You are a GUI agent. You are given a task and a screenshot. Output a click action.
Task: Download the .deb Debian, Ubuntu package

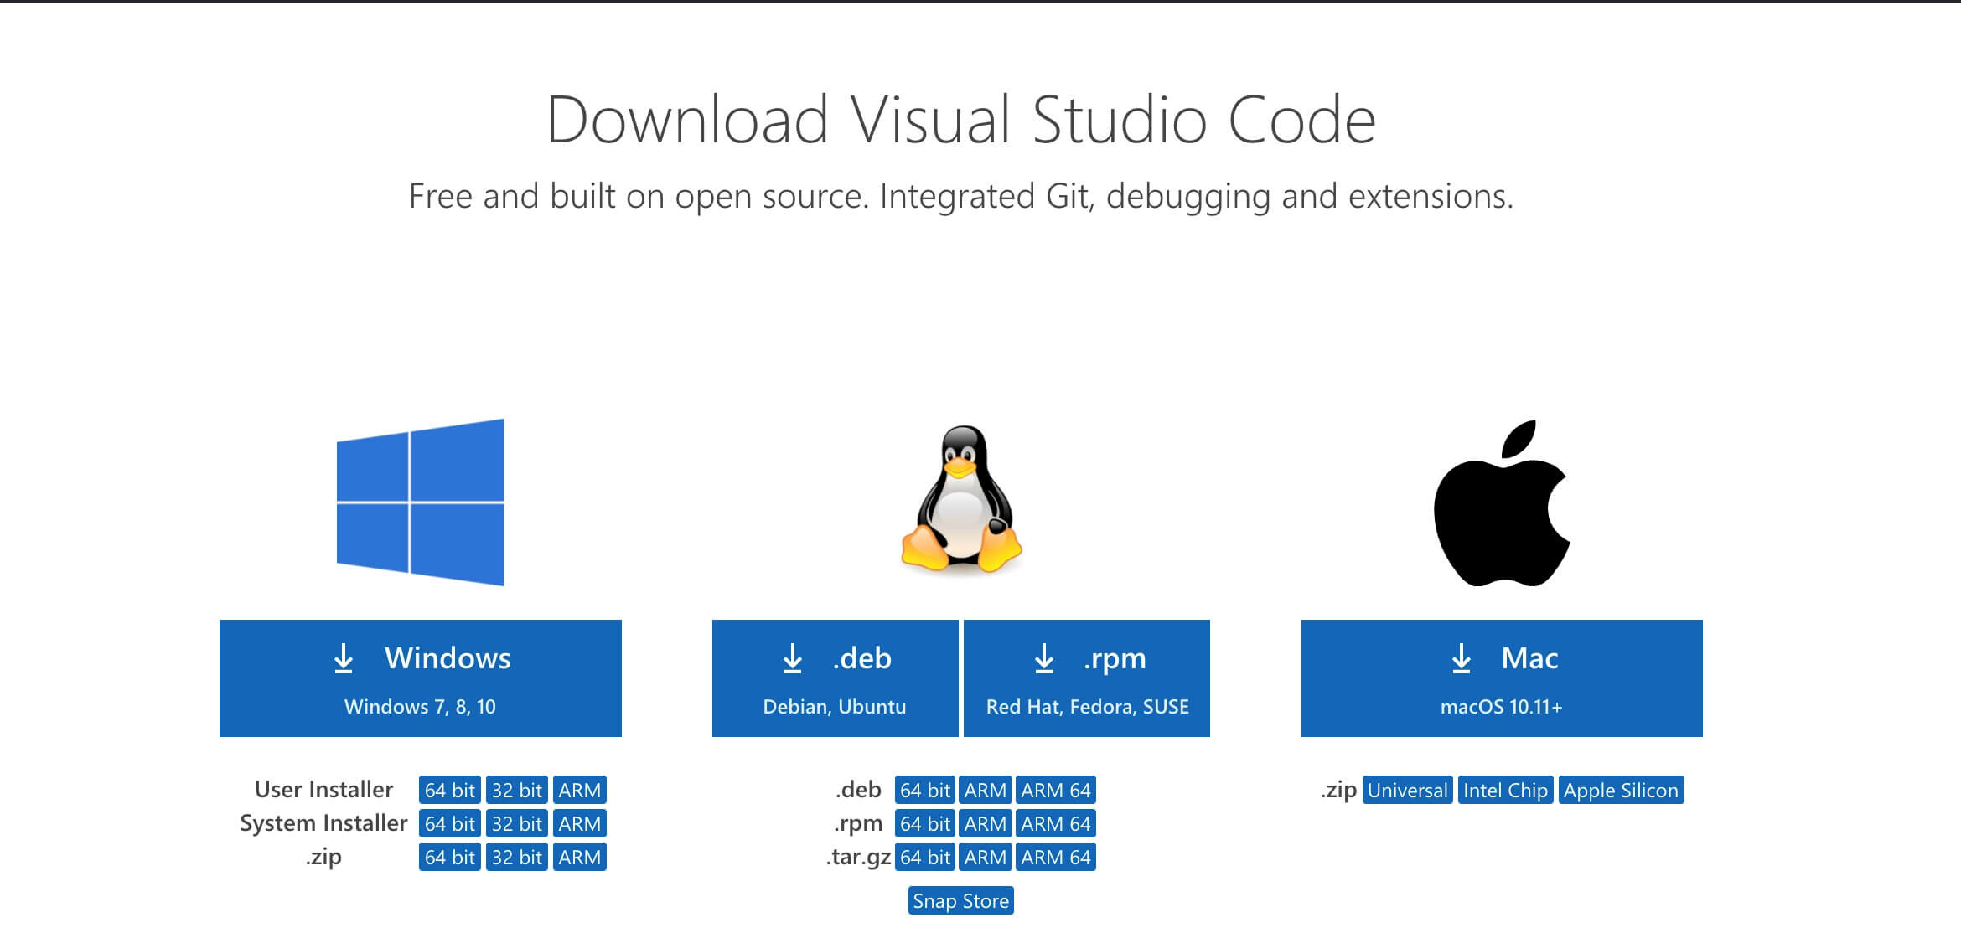click(x=836, y=678)
